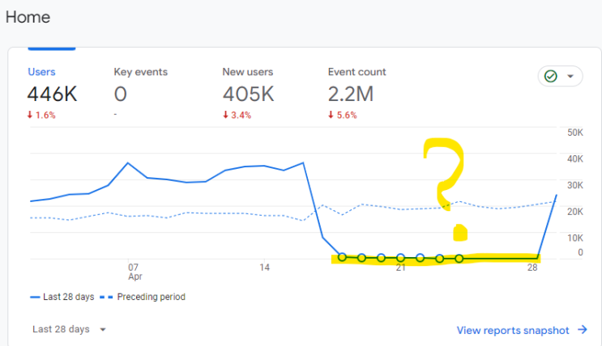
Task: Click the 405K new users value
Action: pyautogui.click(x=249, y=94)
